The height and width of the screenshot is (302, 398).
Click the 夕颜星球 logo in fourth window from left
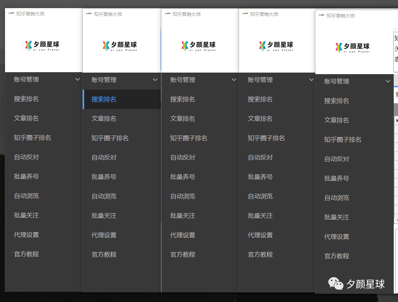(x=276, y=46)
